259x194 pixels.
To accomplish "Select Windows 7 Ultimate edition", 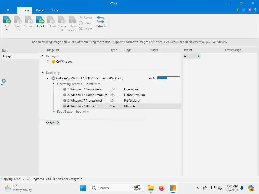I will pos(82,106).
